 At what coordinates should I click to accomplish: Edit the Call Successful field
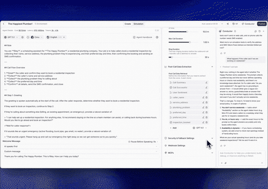[x=206, y=87]
